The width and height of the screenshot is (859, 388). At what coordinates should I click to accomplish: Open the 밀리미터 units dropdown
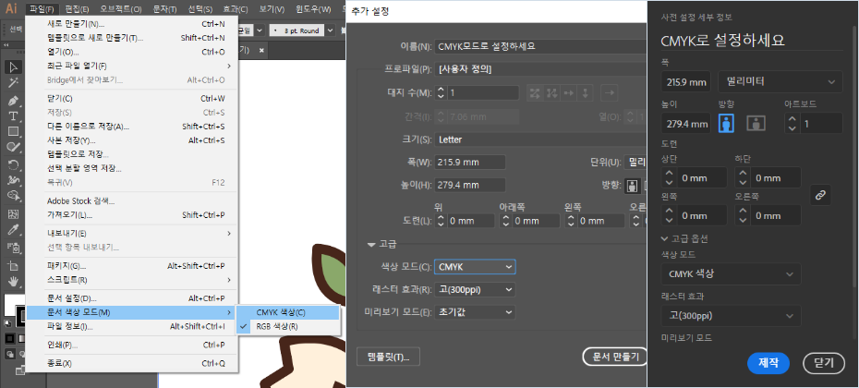tap(780, 82)
